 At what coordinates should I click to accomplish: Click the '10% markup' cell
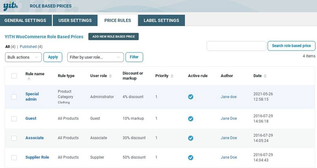(133, 118)
